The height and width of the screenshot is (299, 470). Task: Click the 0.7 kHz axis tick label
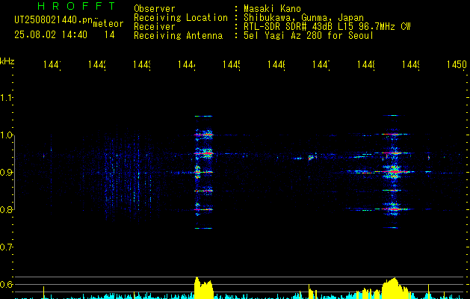[6, 247]
